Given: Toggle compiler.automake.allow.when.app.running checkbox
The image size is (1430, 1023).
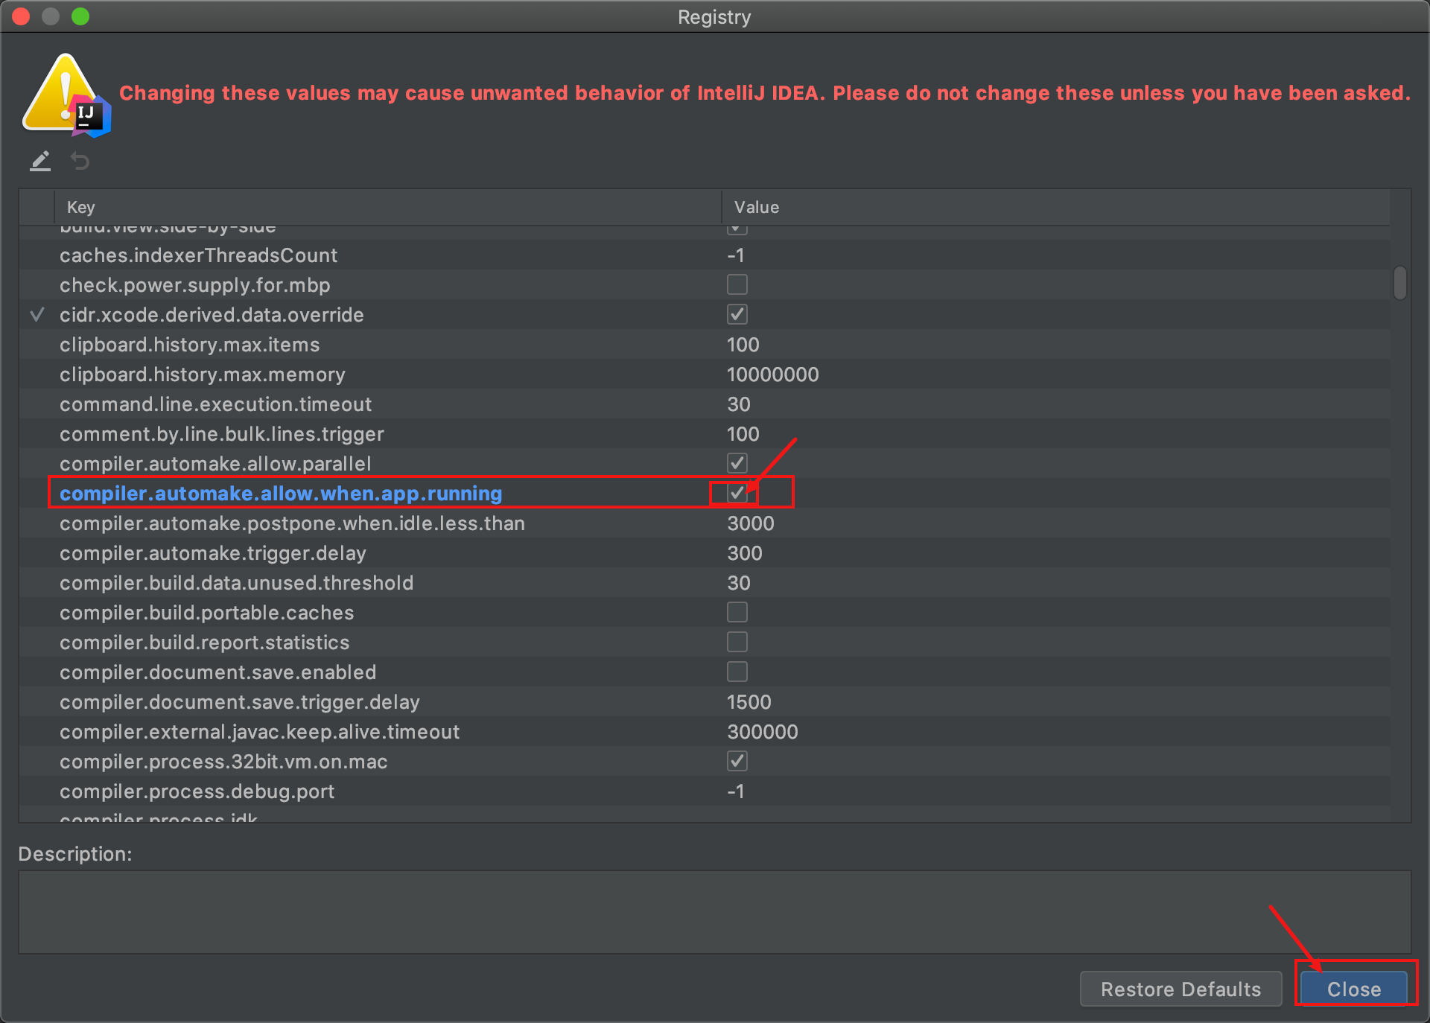Looking at the screenshot, I should coord(737,493).
